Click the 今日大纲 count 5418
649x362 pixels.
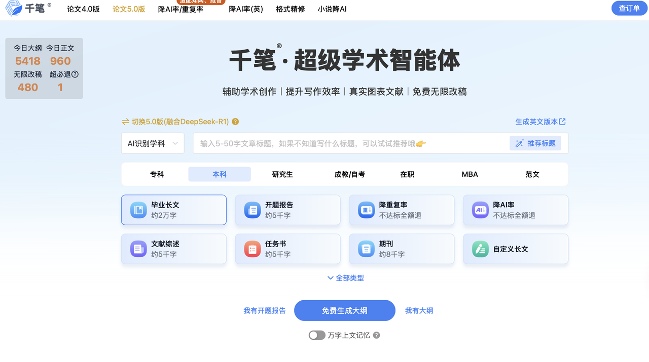pos(28,61)
